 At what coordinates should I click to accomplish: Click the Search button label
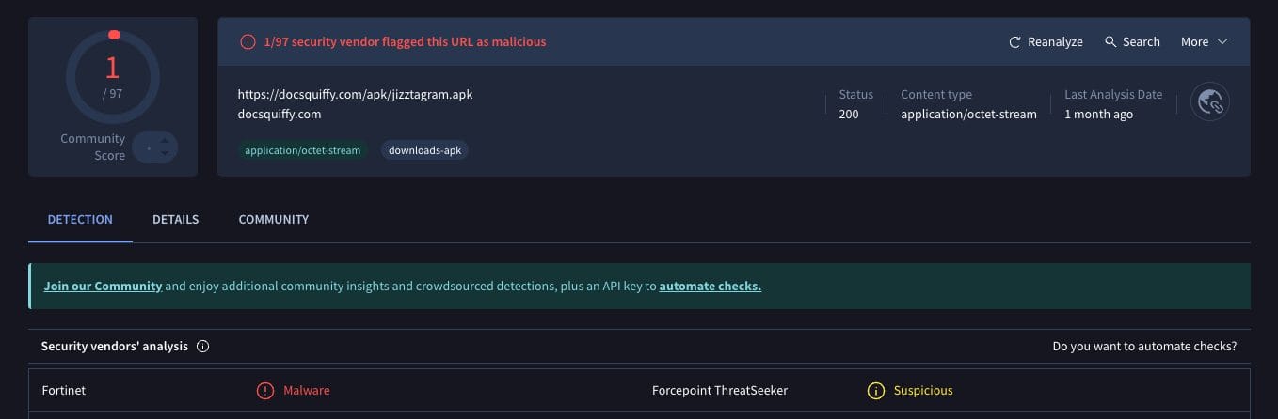click(x=1142, y=42)
